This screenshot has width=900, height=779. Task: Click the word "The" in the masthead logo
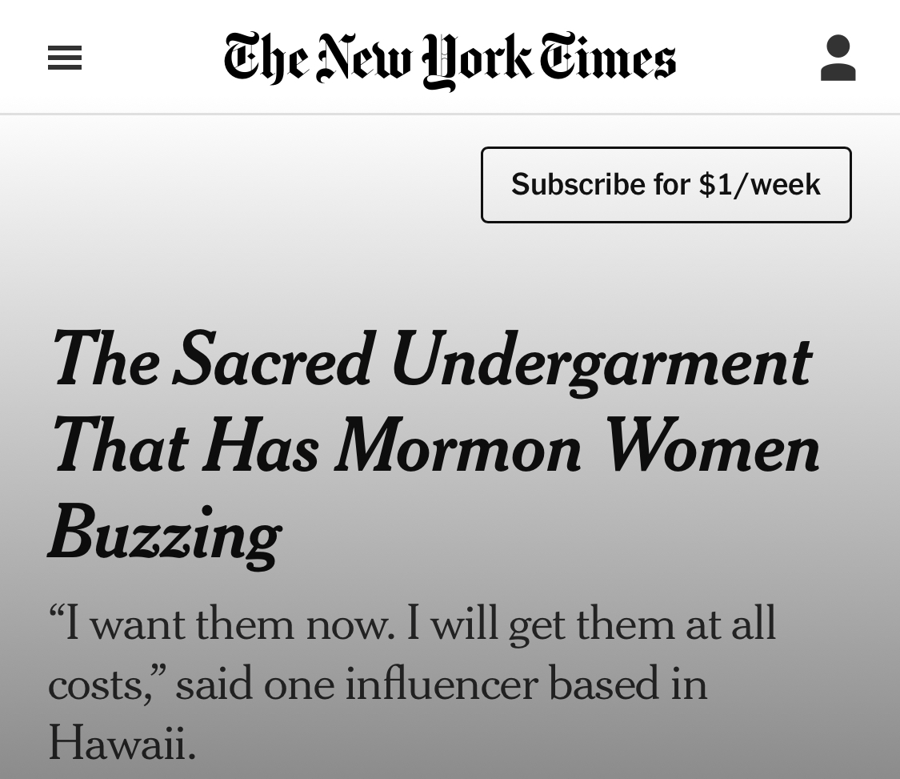pos(268,58)
